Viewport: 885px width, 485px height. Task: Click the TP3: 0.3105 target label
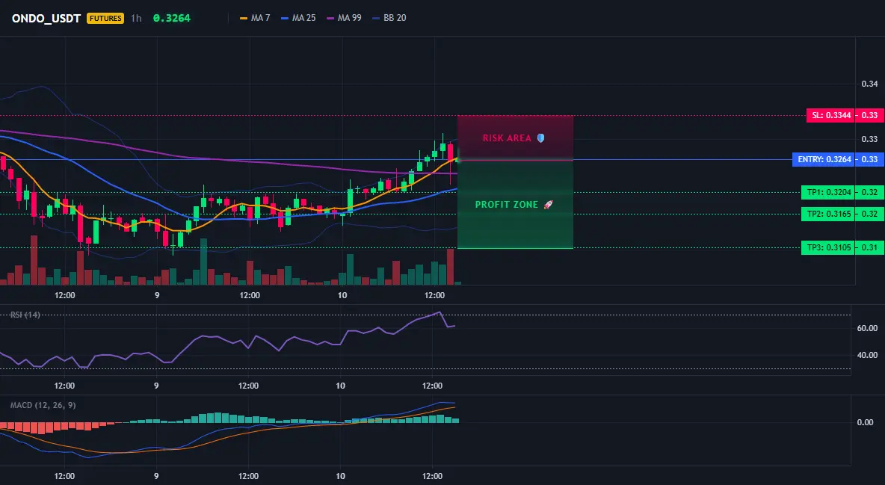click(828, 247)
